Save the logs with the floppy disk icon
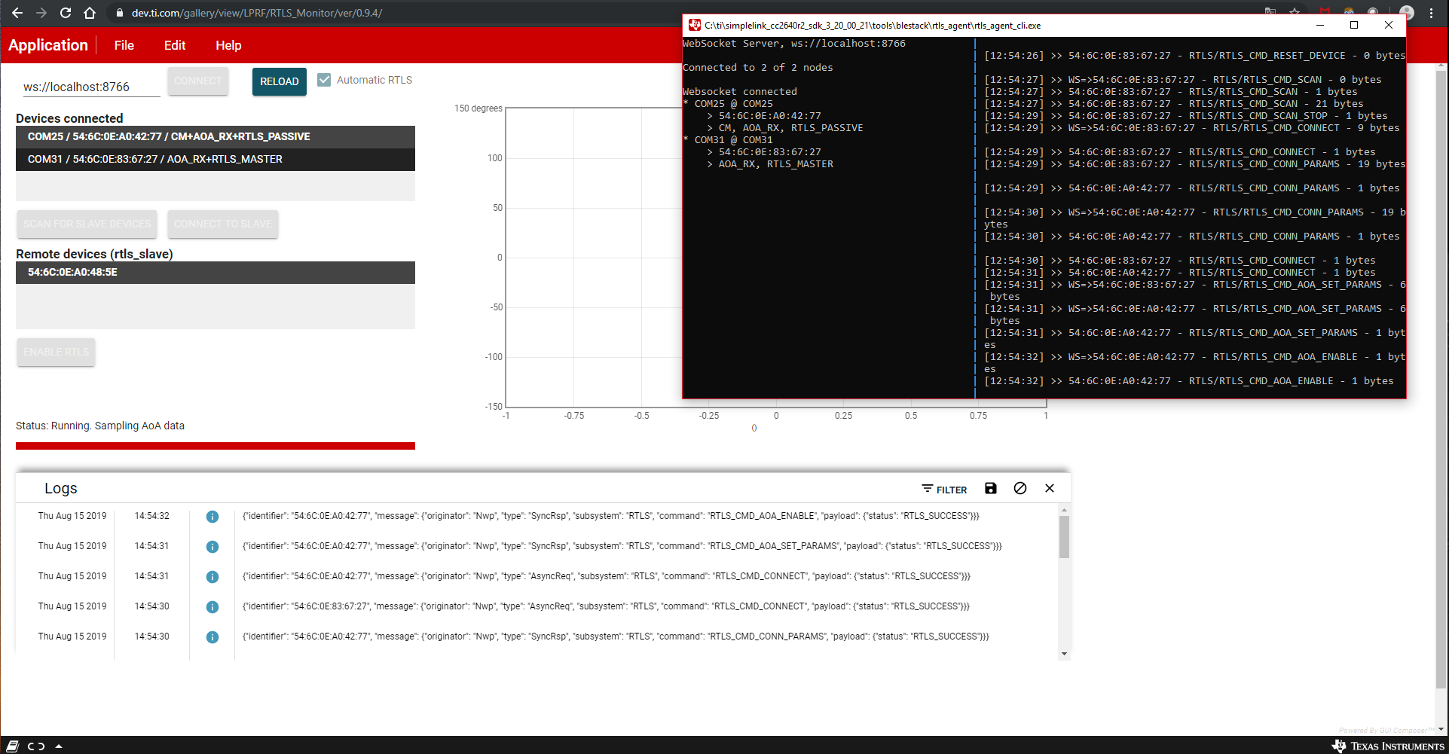This screenshot has width=1449, height=754. 991,488
